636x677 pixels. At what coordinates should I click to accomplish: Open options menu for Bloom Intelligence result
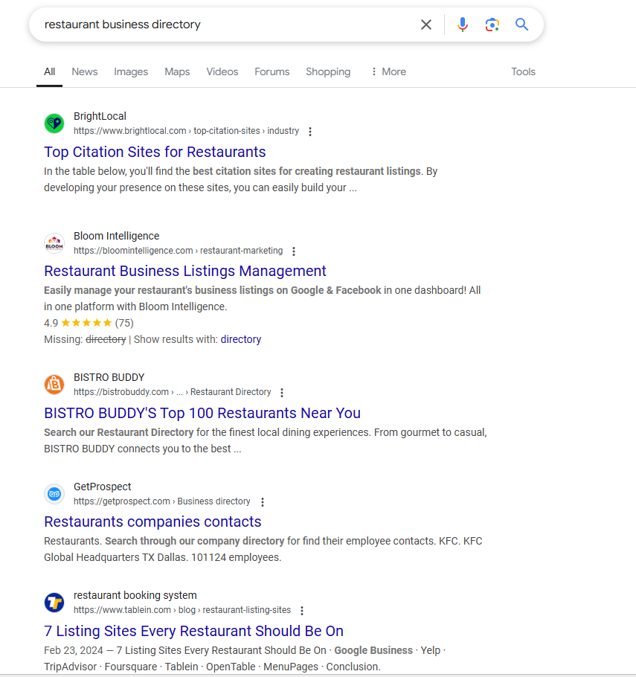click(294, 251)
